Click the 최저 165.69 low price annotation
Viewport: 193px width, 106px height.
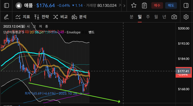pyautogui.click(x=51, y=93)
